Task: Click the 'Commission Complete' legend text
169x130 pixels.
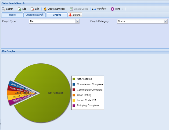Action: tap(90, 84)
